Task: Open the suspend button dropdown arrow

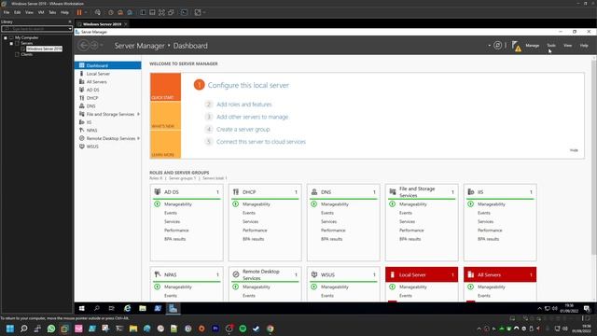Action: (86, 12)
